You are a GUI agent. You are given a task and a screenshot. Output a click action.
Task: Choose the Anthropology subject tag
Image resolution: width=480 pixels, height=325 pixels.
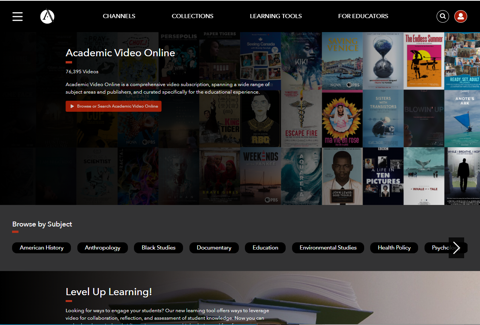[103, 248]
